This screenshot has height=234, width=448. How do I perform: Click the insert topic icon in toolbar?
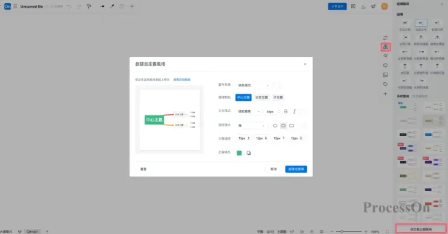click(102, 6)
